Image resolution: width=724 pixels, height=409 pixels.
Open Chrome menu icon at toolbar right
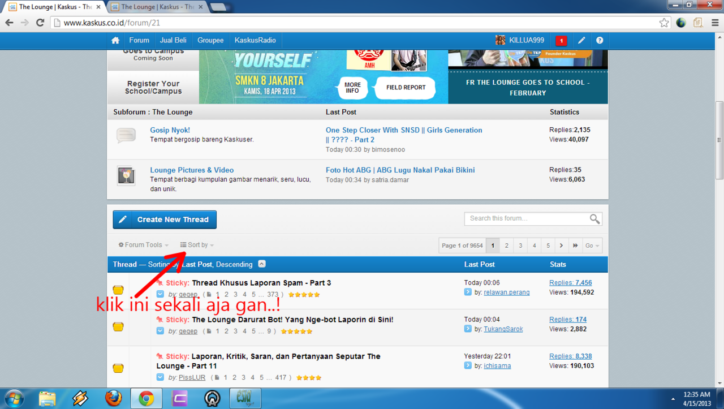pos(714,23)
